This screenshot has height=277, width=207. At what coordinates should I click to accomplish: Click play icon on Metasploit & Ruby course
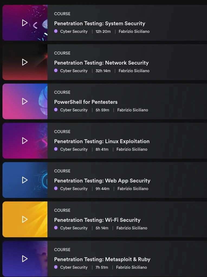(25, 259)
